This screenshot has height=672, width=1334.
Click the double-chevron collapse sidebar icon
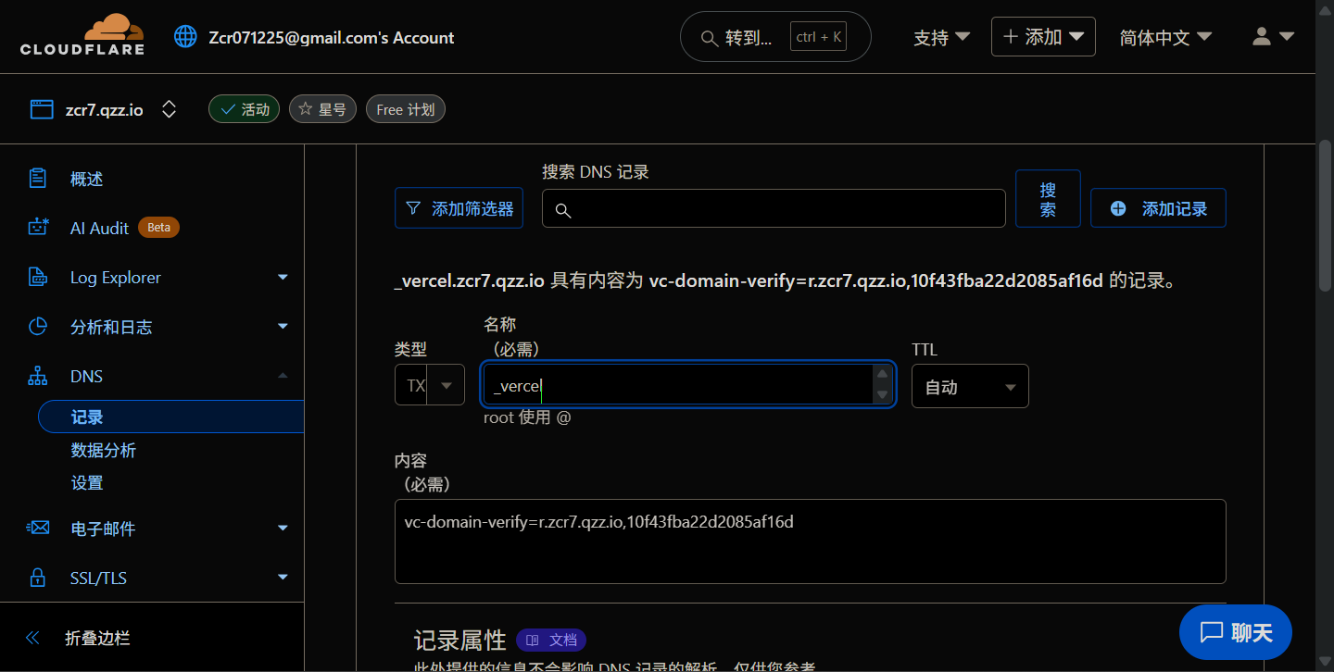33,638
